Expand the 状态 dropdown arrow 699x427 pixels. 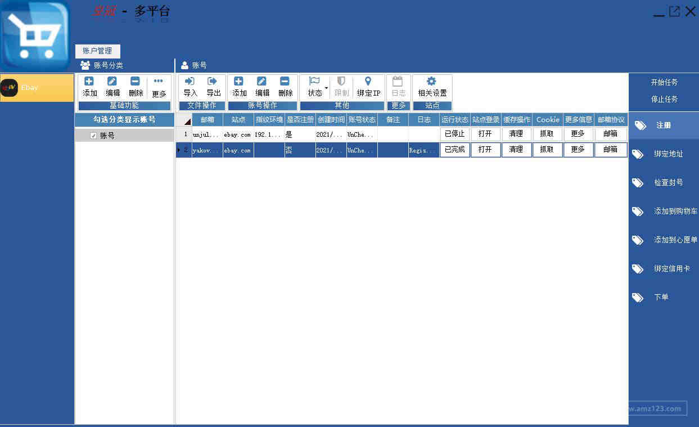(326, 88)
